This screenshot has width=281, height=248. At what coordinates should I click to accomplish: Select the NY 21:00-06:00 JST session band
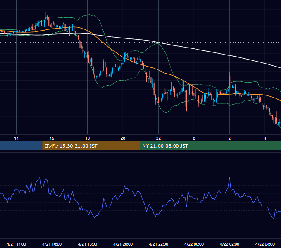(210, 146)
